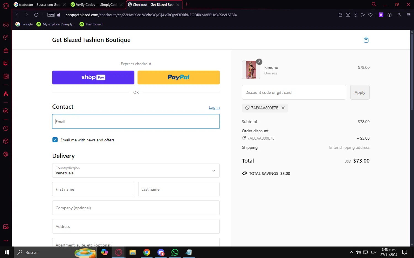Open the sidebar Extensions cube icon
Screen dimensions: 414x258
(6, 141)
